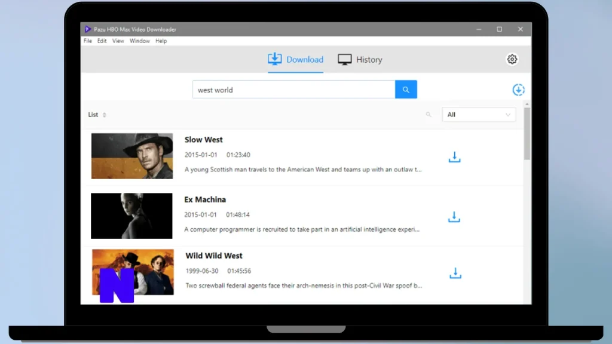This screenshot has width=612, height=344.
Task: Select the Wild Wild West thumbnail
Action: [133, 272]
